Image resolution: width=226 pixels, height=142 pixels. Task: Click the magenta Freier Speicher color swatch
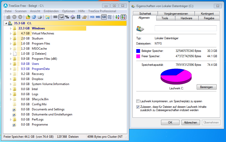click(138, 56)
